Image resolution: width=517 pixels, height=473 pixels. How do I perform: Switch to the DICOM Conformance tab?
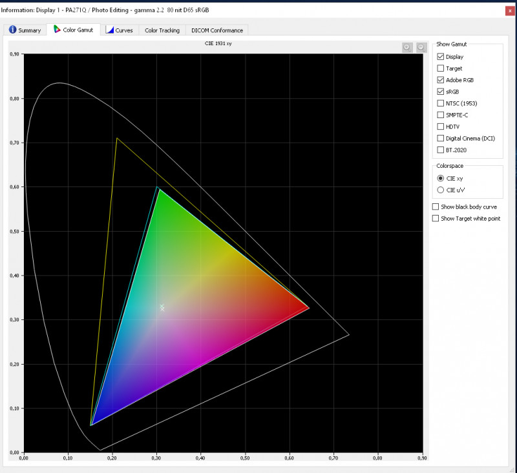(216, 30)
